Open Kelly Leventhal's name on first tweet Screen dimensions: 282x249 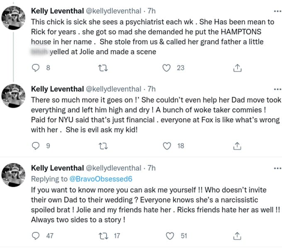[57, 11]
